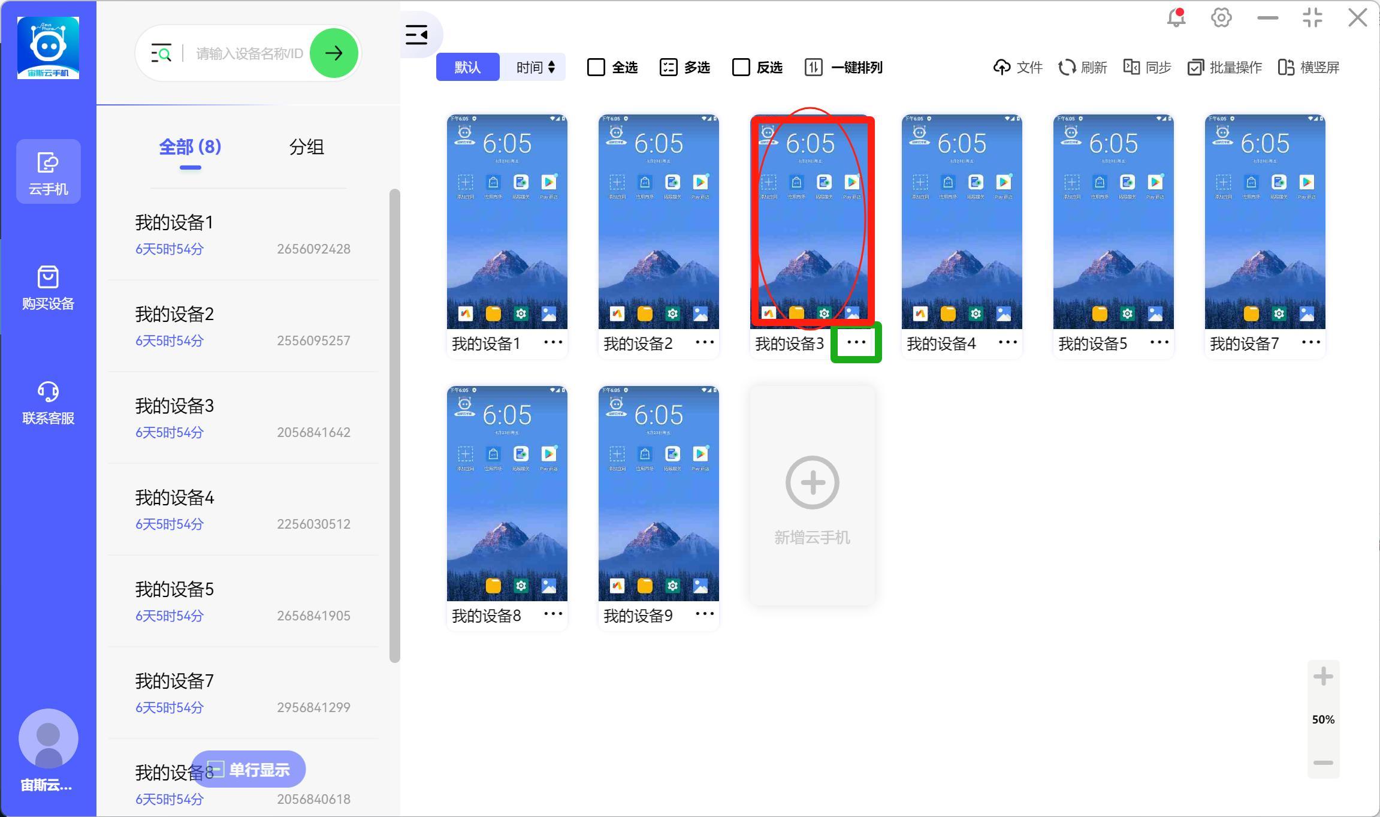Open the settings gear icon
This screenshot has width=1380, height=817.
click(1221, 18)
